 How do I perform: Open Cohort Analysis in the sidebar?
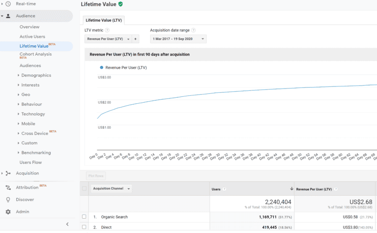35,54
